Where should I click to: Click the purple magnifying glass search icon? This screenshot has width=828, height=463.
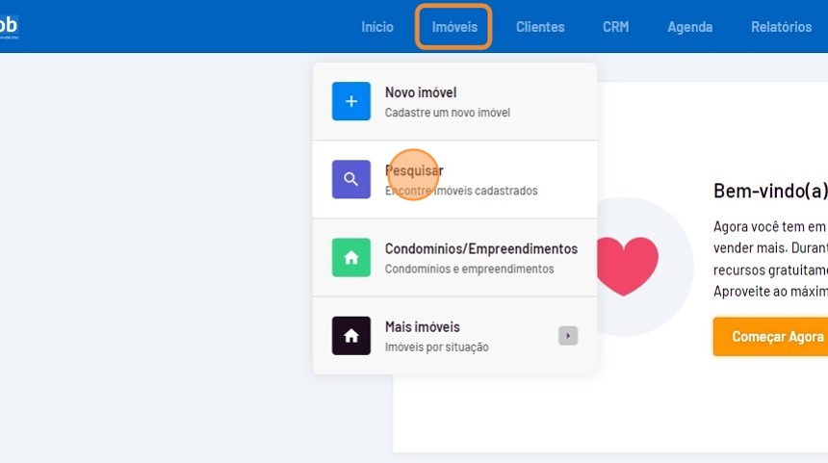click(350, 179)
